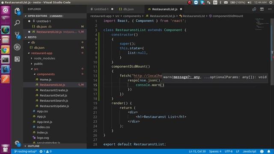
Task: Open the Extensions view in activity bar
Action: coord(17,59)
